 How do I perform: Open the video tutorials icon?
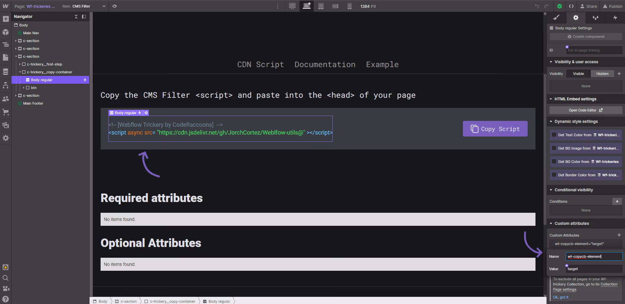(x=6, y=288)
